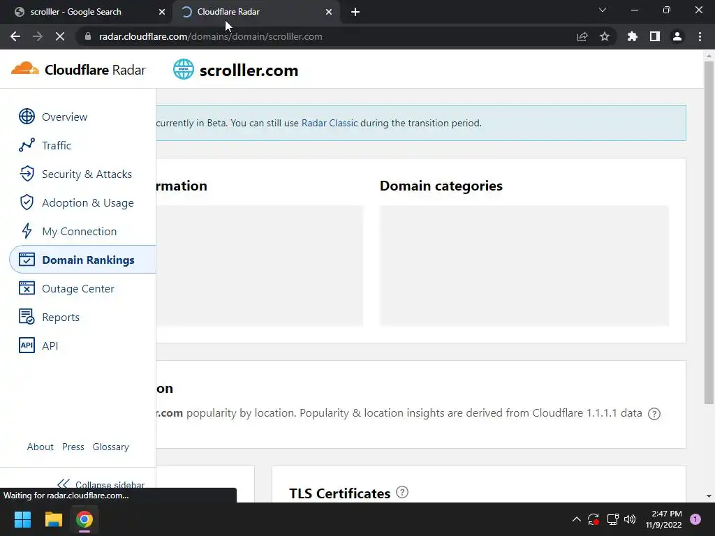The height and width of the screenshot is (536, 715).
Task: Click the Overview globe icon in sidebar
Action: [x=27, y=117]
